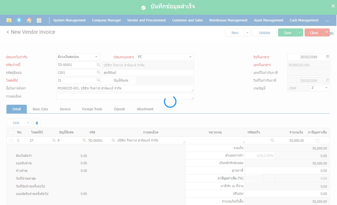Switch to the Basic Data tab
The image size is (337, 205).
point(40,109)
